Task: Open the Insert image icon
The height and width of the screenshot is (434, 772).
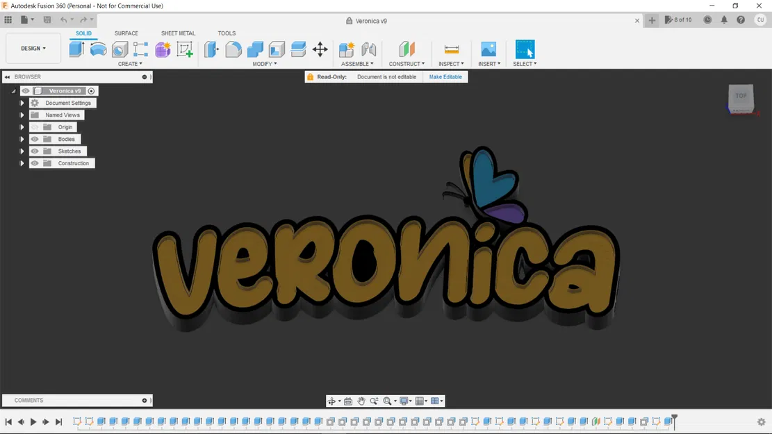Action: 488,49
